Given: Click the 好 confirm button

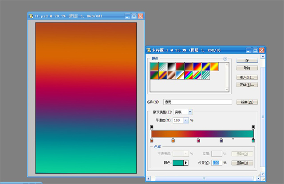Looking at the screenshot, I should [x=247, y=60].
